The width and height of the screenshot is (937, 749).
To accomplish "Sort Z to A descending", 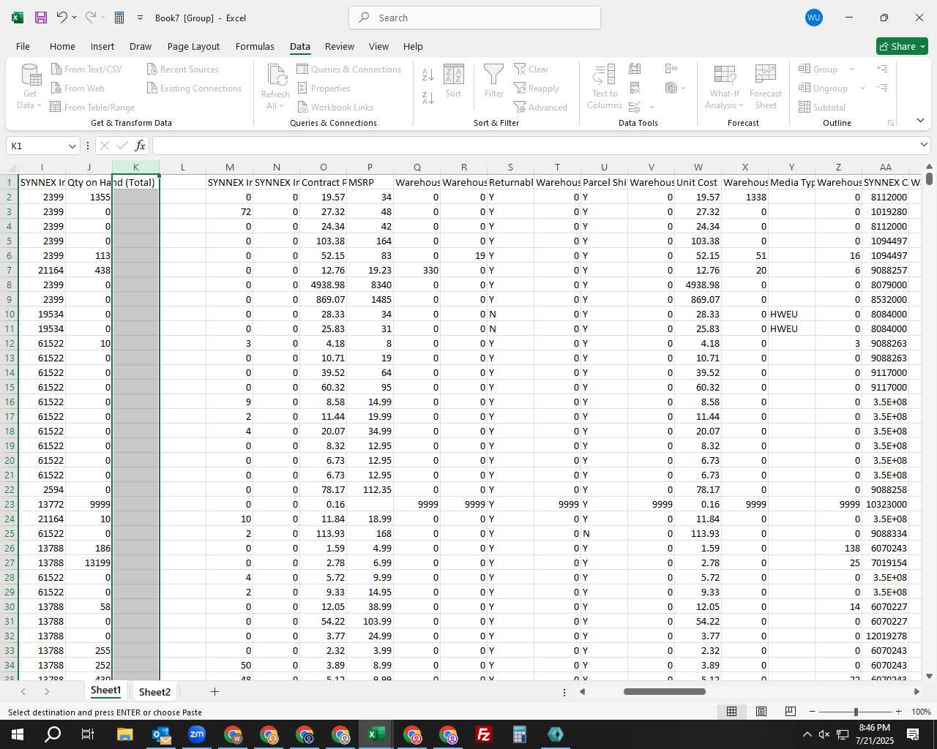I will (x=428, y=97).
